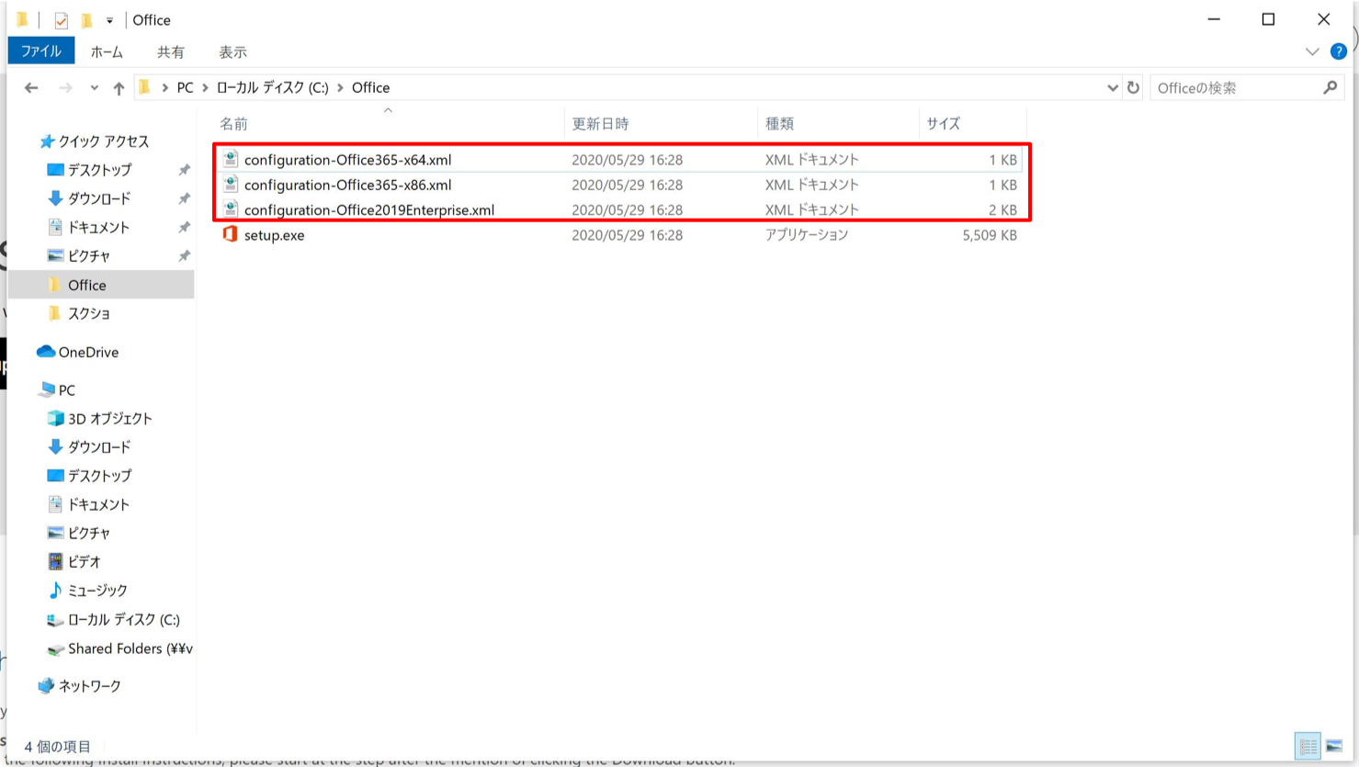Image resolution: width=1359 pixels, height=767 pixels.
Task: Click ローカル ディスク (C:) in address path
Action: (272, 87)
